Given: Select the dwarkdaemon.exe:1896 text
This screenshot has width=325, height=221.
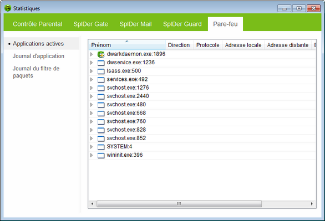Looking at the screenshot, I should point(136,54).
